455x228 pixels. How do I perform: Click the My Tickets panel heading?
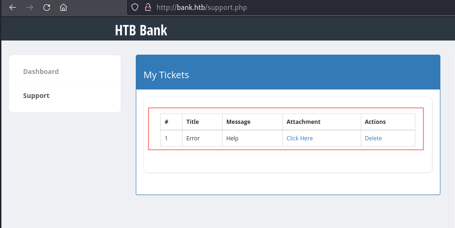tap(166, 75)
